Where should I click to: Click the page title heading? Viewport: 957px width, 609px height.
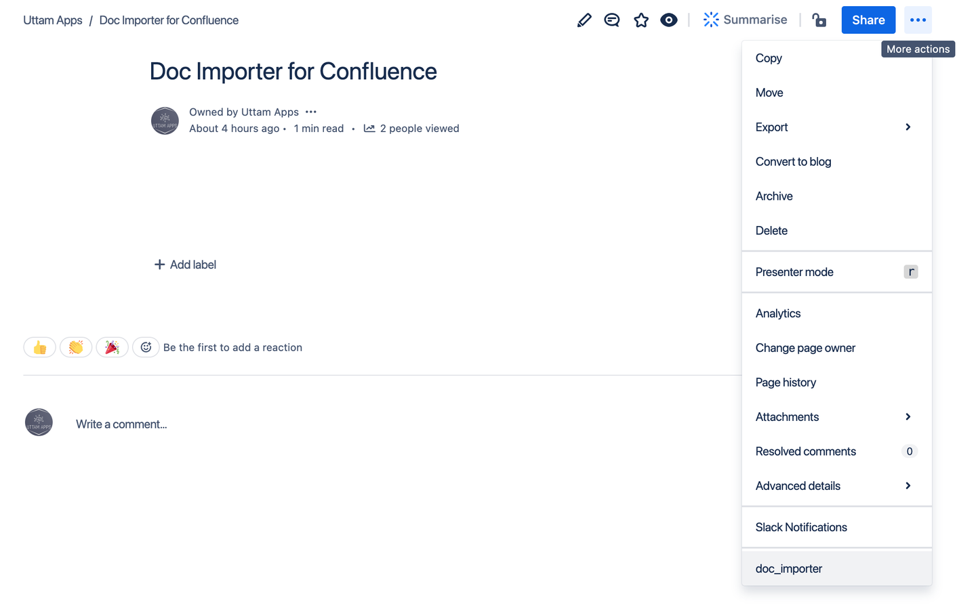coord(293,71)
